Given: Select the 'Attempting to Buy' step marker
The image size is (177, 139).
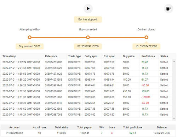Looking at the screenshot, I should click(29, 37).
